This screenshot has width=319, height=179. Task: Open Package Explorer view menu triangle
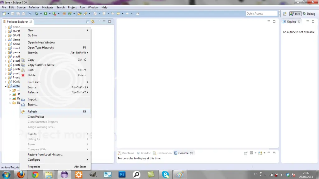coord(99,21)
